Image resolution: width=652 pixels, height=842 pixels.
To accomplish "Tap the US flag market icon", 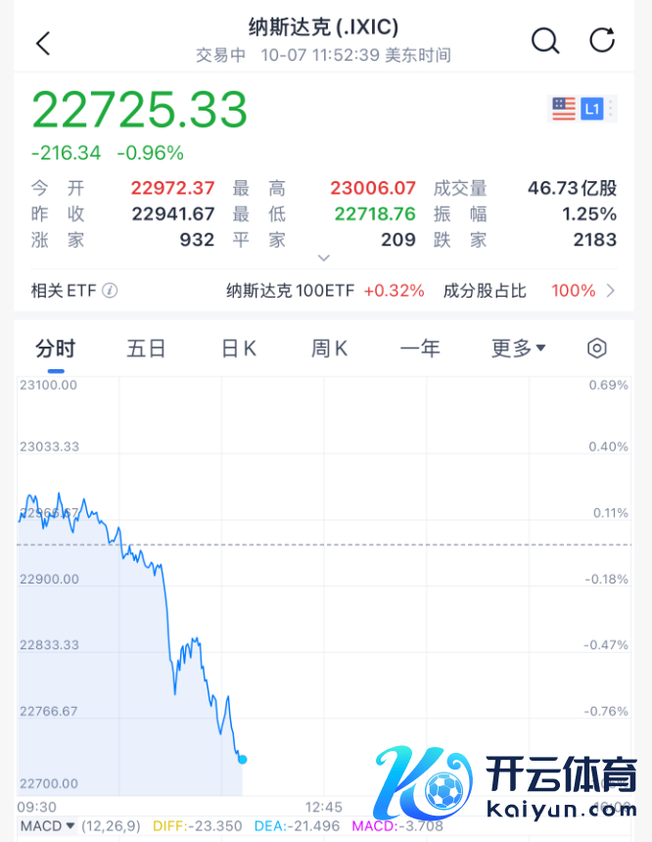I will (564, 109).
